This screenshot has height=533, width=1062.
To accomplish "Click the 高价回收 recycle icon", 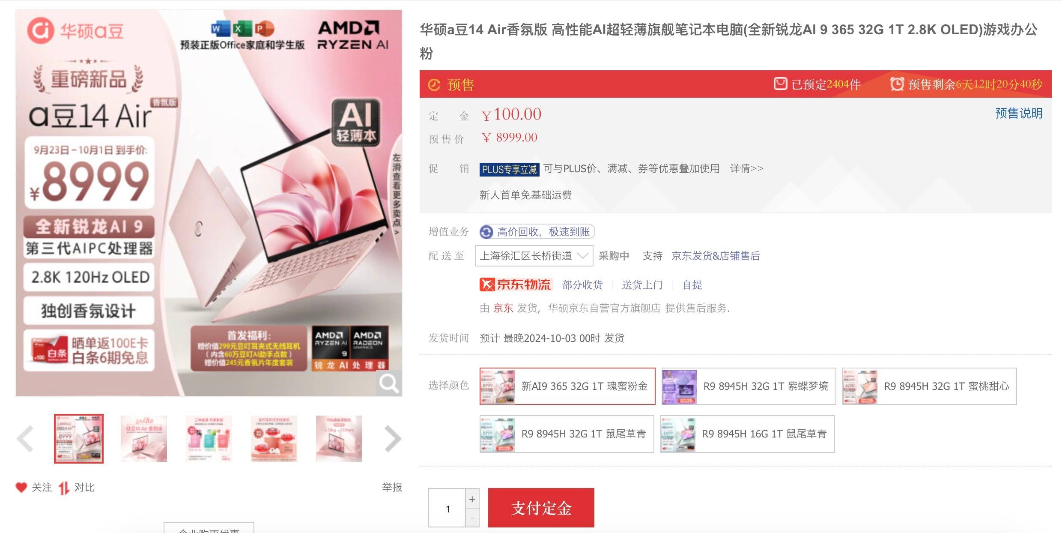I will pos(486,232).
